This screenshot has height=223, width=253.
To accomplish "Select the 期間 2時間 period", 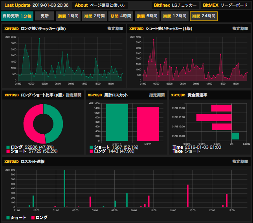I will (94, 16).
